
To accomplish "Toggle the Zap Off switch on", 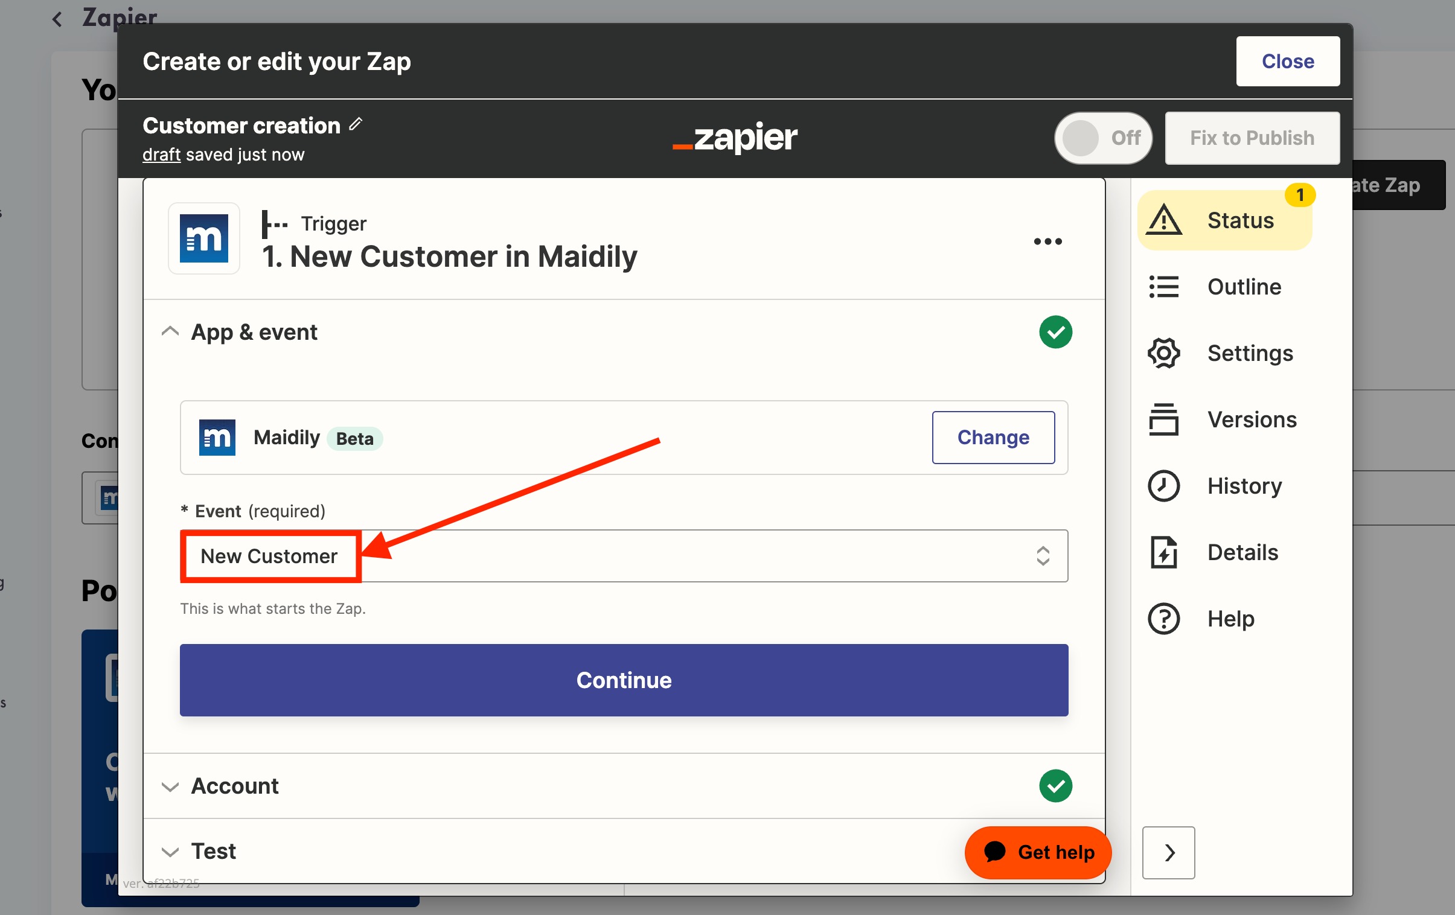I will click(x=1104, y=138).
